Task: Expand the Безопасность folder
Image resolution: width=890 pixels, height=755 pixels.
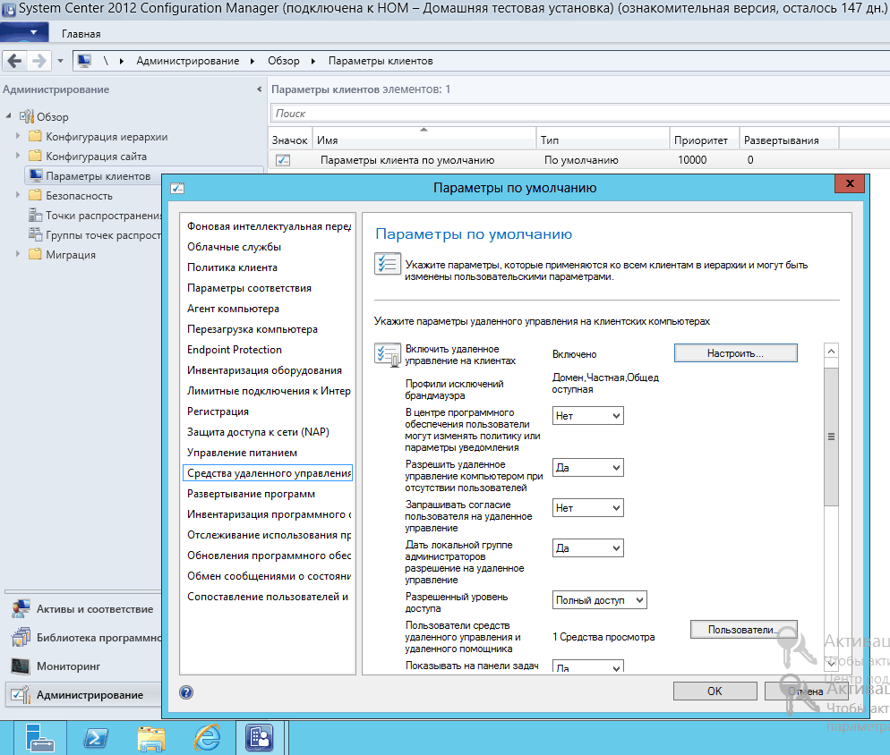Action: coord(18,195)
